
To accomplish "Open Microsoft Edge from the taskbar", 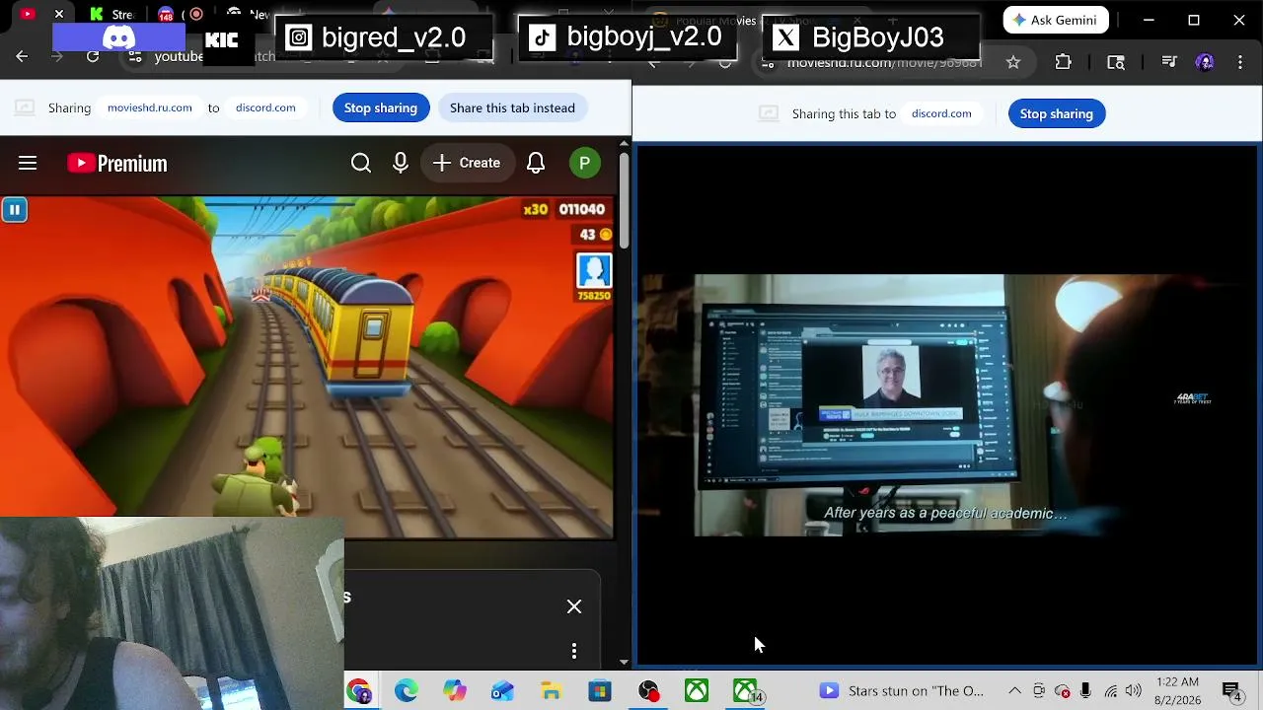I will tap(407, 691).
